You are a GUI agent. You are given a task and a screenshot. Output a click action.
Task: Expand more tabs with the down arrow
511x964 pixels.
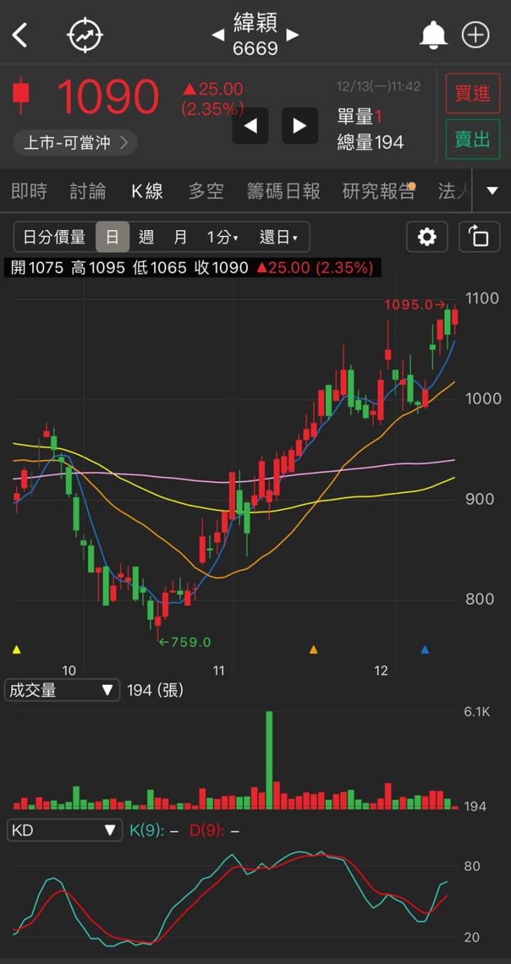[x=493, y=190]
